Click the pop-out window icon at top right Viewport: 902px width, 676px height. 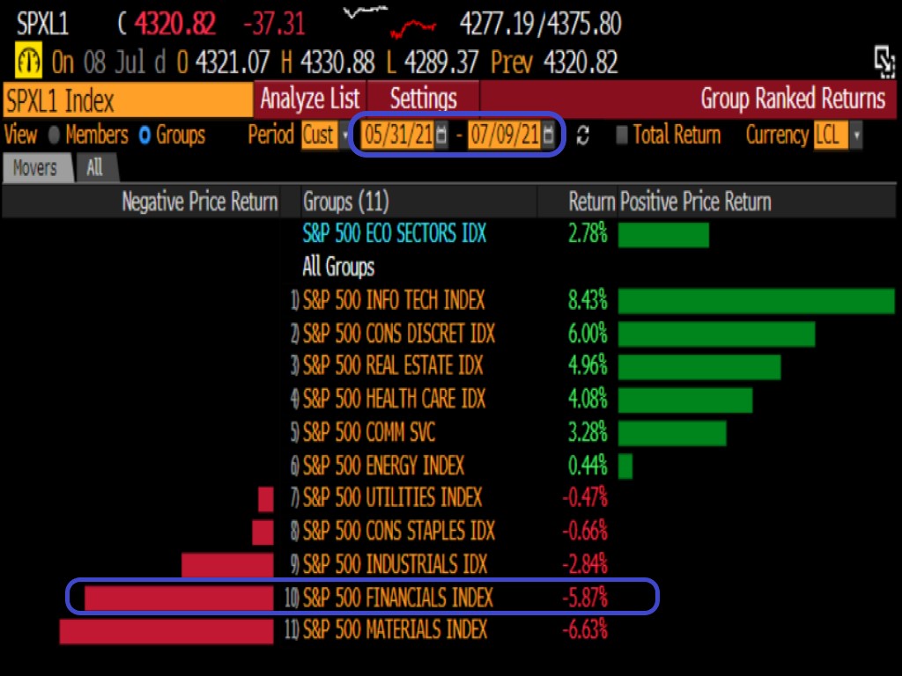point(884,62)
